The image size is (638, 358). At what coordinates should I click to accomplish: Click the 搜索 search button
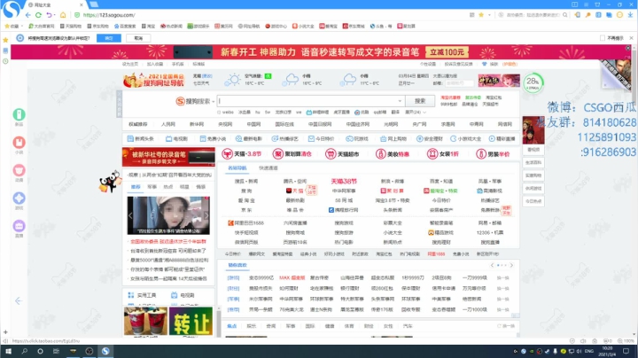click(420, 101)
